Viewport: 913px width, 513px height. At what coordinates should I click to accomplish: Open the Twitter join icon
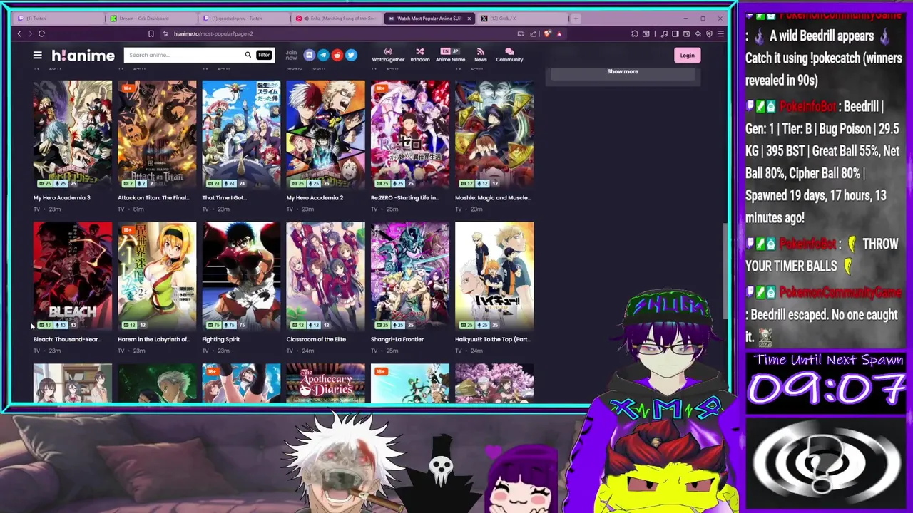(x=351, y=55)
